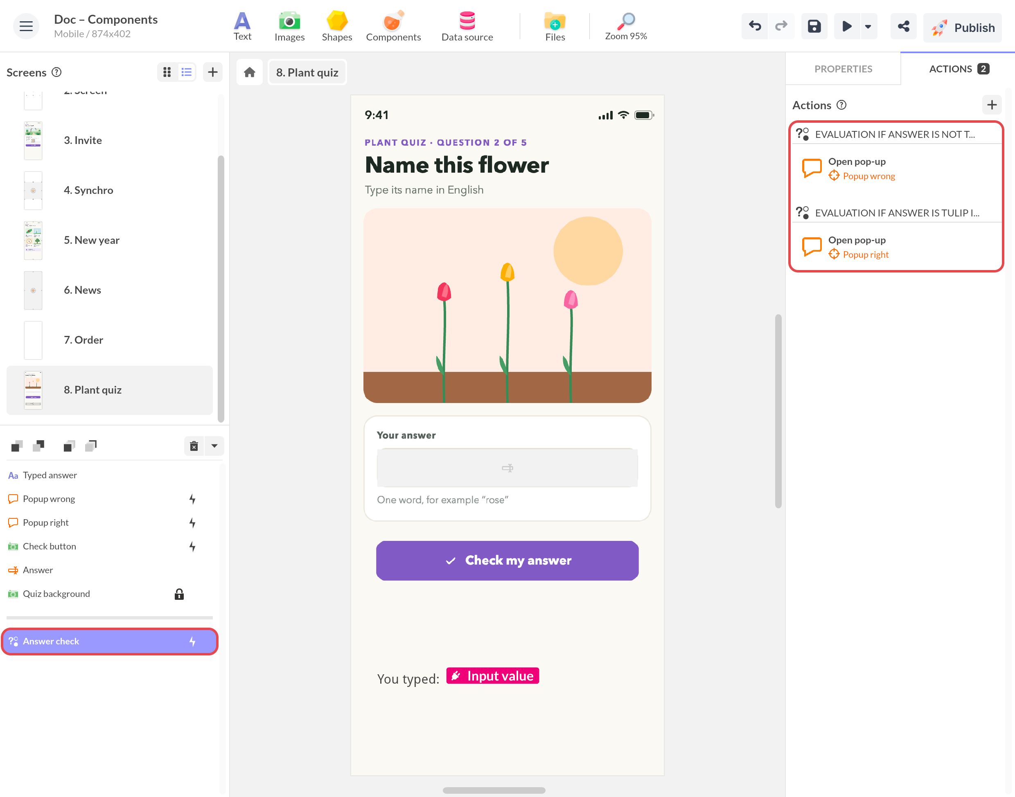This screenshot has width=1015, height=797.
Task: Open the Components library
Action: [x=393, y=27]
